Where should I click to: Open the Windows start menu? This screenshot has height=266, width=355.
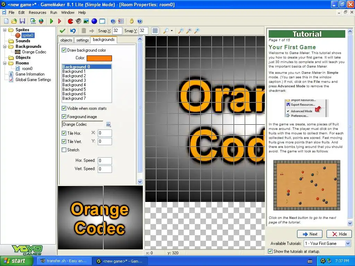tap(17, 261)
